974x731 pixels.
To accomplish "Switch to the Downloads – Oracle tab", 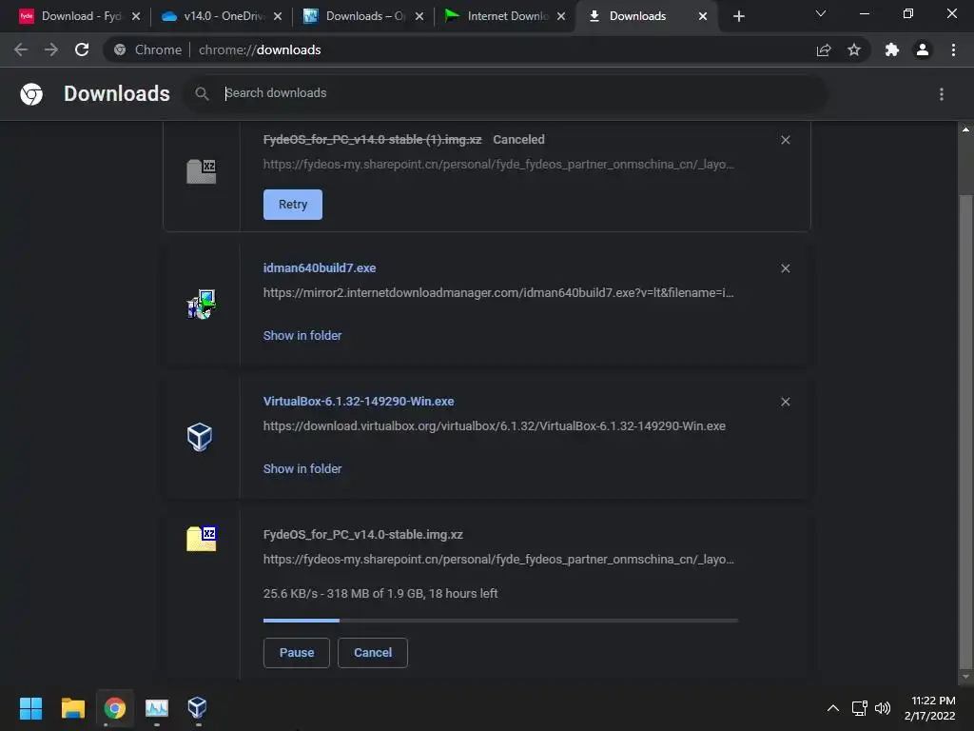I will [x=361, y=16].
